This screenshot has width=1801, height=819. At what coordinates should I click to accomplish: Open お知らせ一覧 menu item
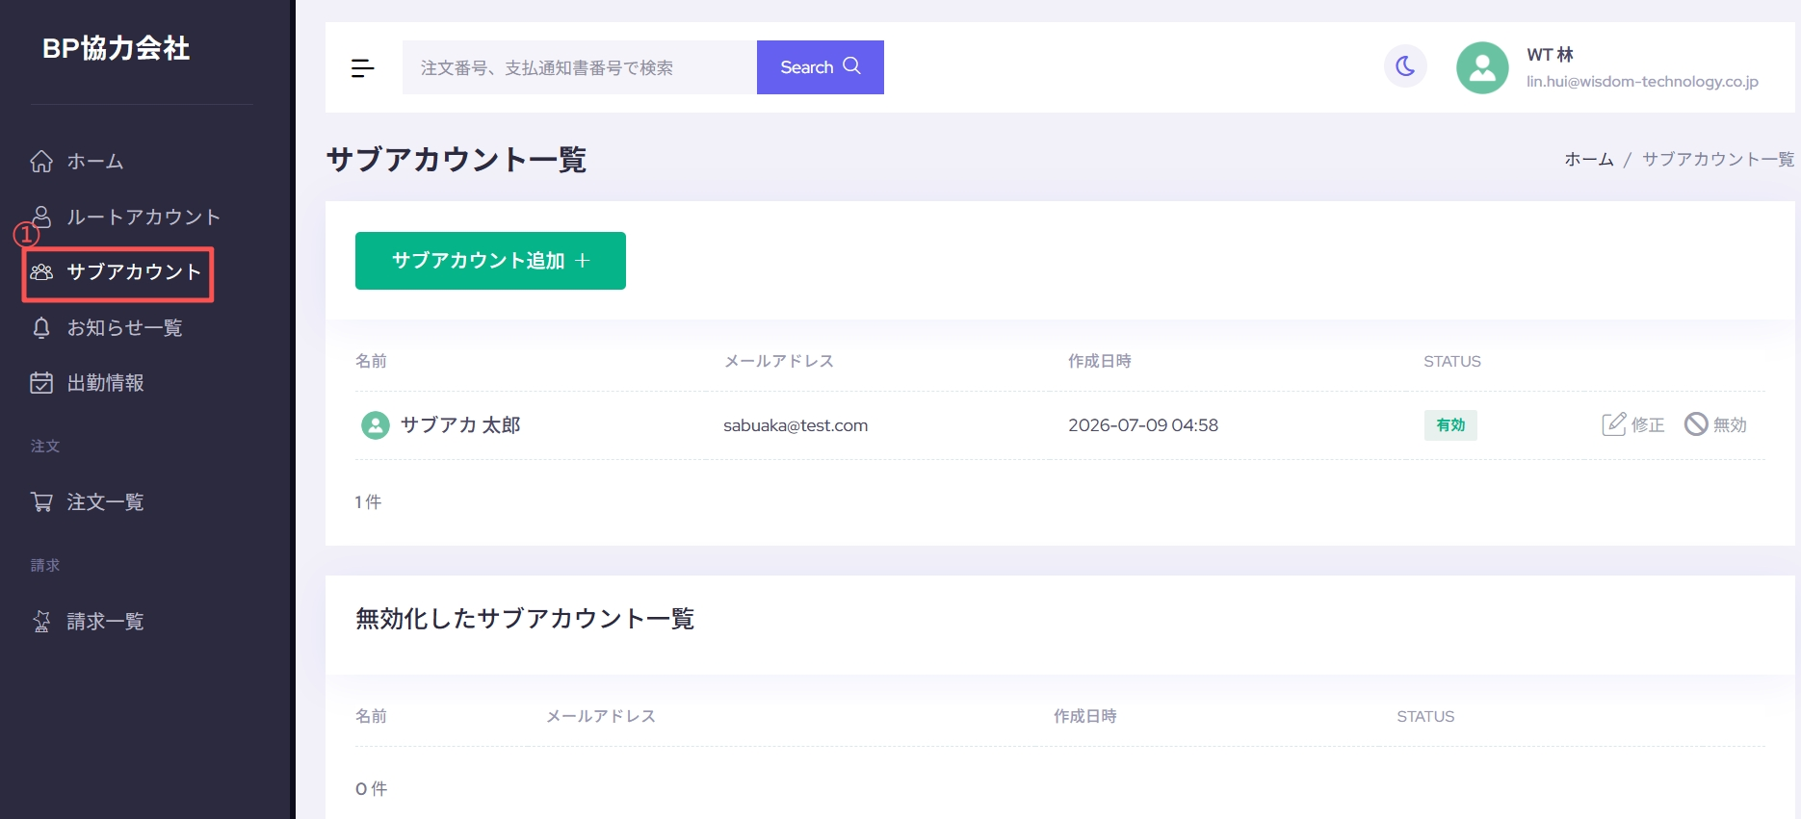124,328
